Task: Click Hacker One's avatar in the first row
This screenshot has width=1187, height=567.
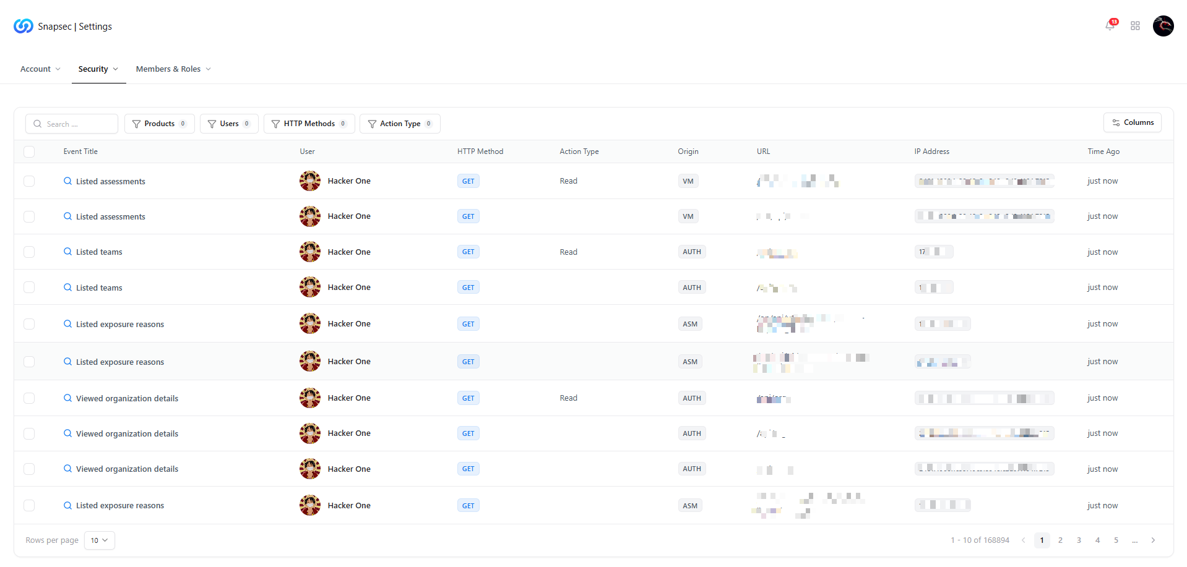Action: click(310, 181)
